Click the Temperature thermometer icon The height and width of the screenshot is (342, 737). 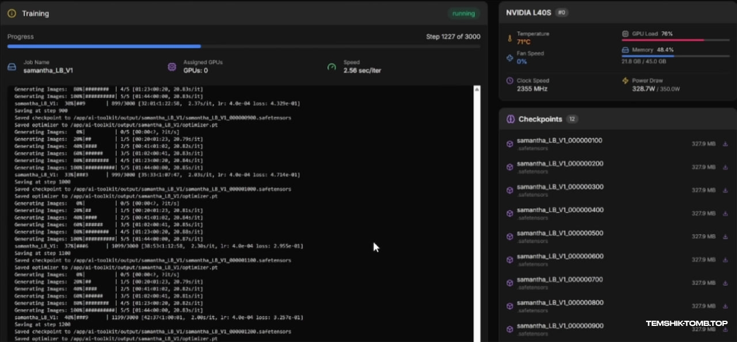[x=509, y=39]
